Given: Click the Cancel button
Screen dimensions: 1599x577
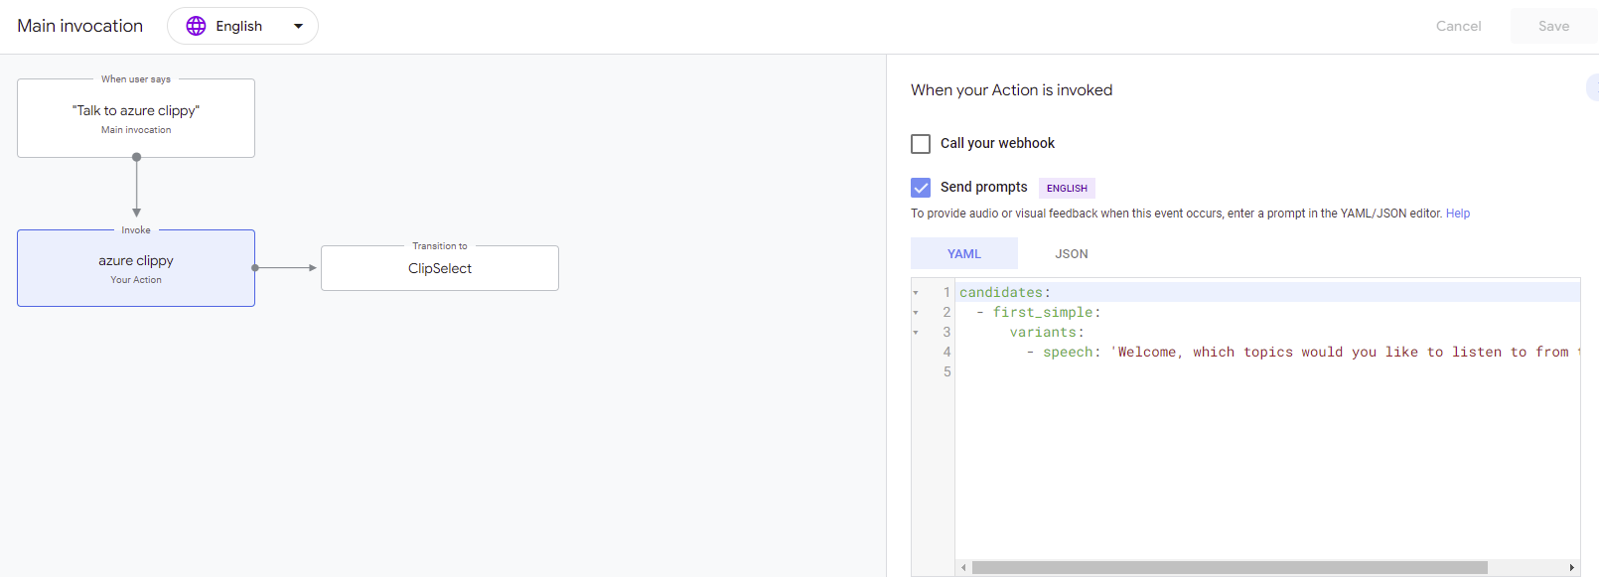Looking at the screenshot, I should (x=1458, y=26).
